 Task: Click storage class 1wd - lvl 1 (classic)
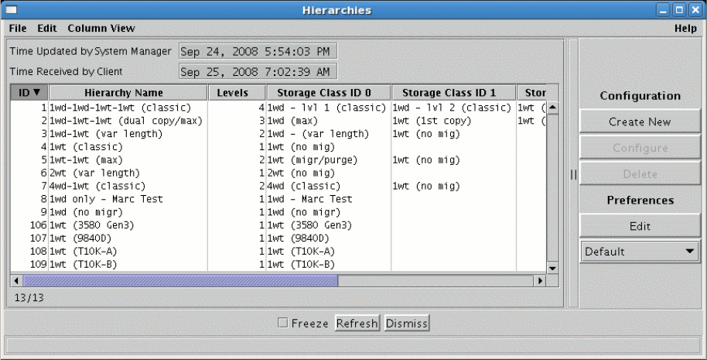click(327, 108)
